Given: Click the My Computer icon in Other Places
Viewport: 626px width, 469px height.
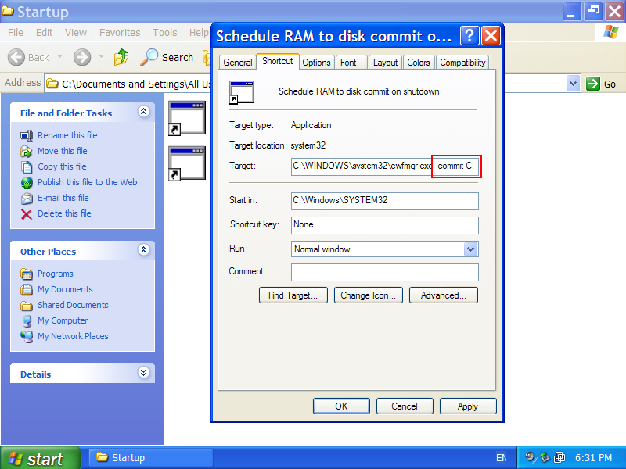Looking at the screenshot, I should pyautogui.click(x=27, y=321).
